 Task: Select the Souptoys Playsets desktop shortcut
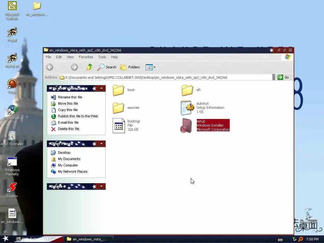tap(12, 166)
